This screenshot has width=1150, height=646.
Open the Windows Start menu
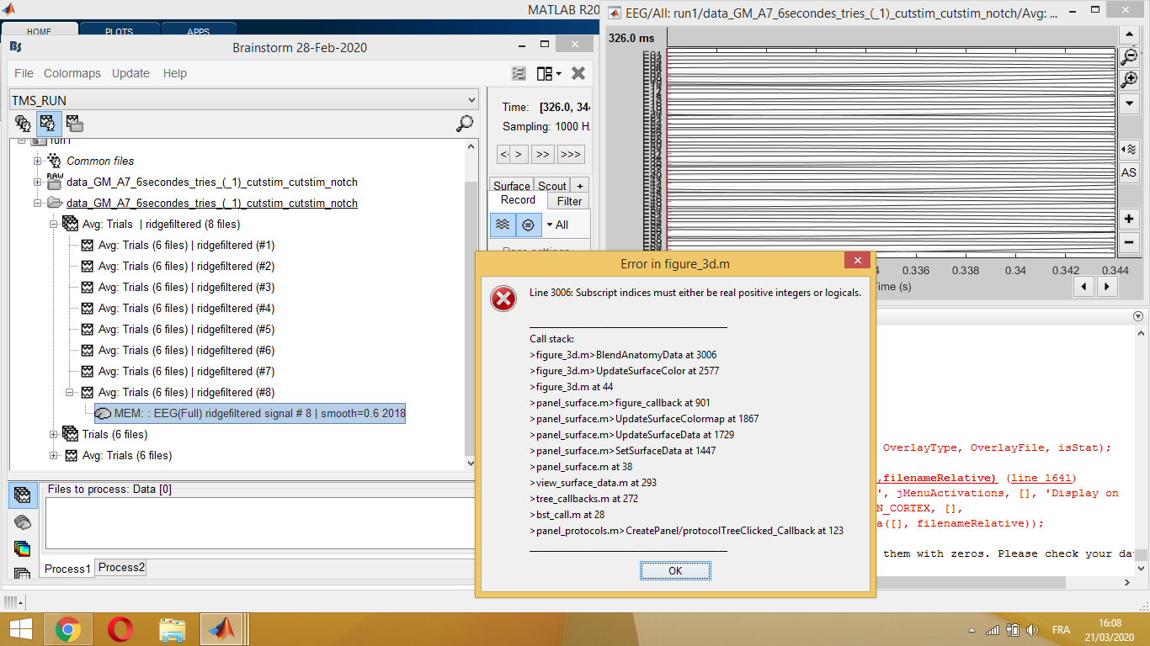pos(20,629)
